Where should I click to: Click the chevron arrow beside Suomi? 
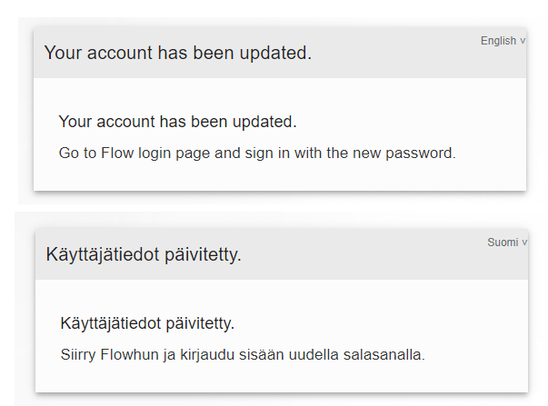[523, 243]
